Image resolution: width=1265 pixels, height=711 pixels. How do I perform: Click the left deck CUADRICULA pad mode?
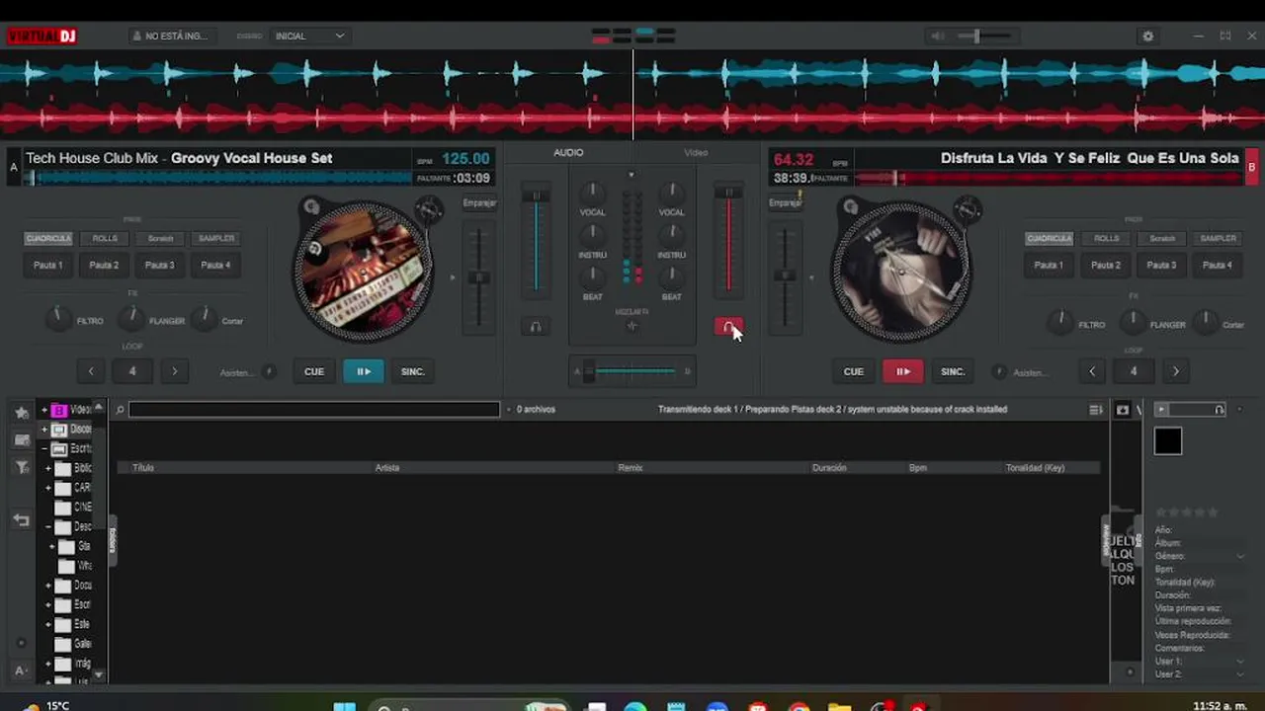tap(48, 238)
